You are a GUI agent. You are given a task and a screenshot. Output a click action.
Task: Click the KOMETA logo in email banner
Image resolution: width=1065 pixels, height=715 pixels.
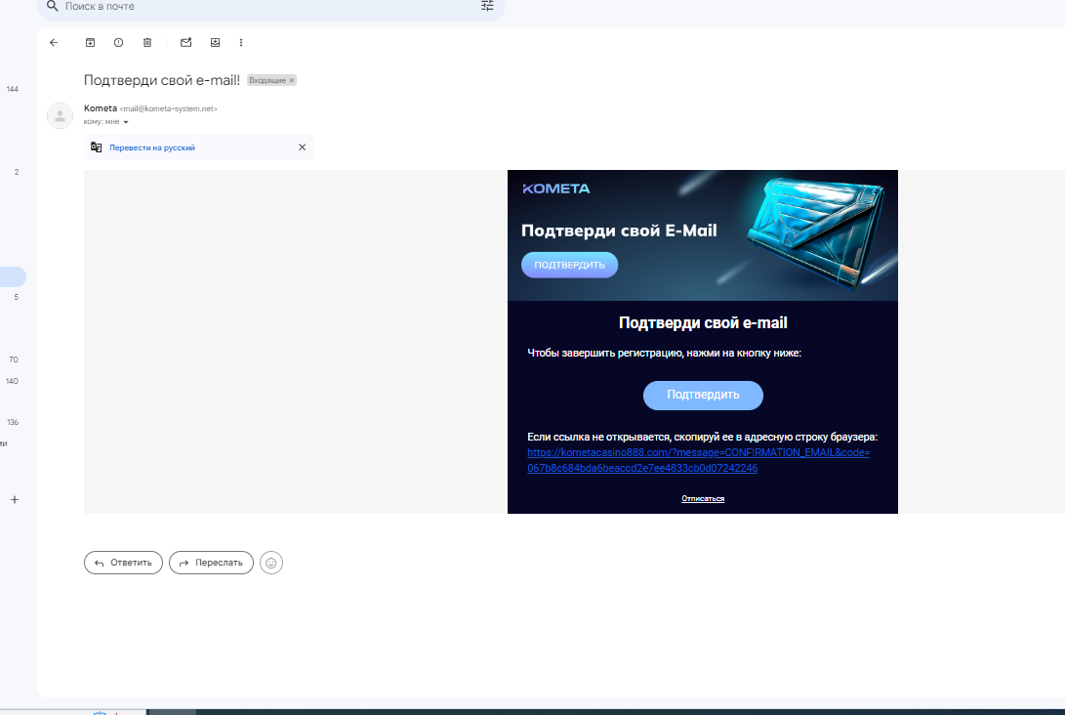pos(556,189)
